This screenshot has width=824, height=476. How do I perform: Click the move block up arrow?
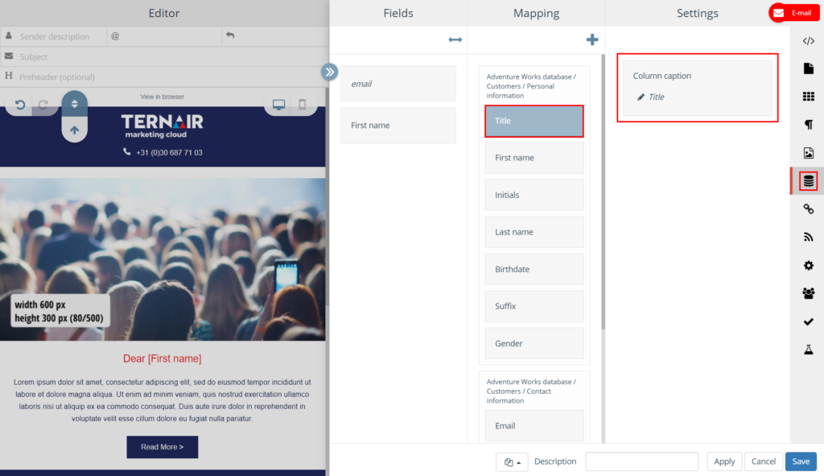click(x=75, y=130)
